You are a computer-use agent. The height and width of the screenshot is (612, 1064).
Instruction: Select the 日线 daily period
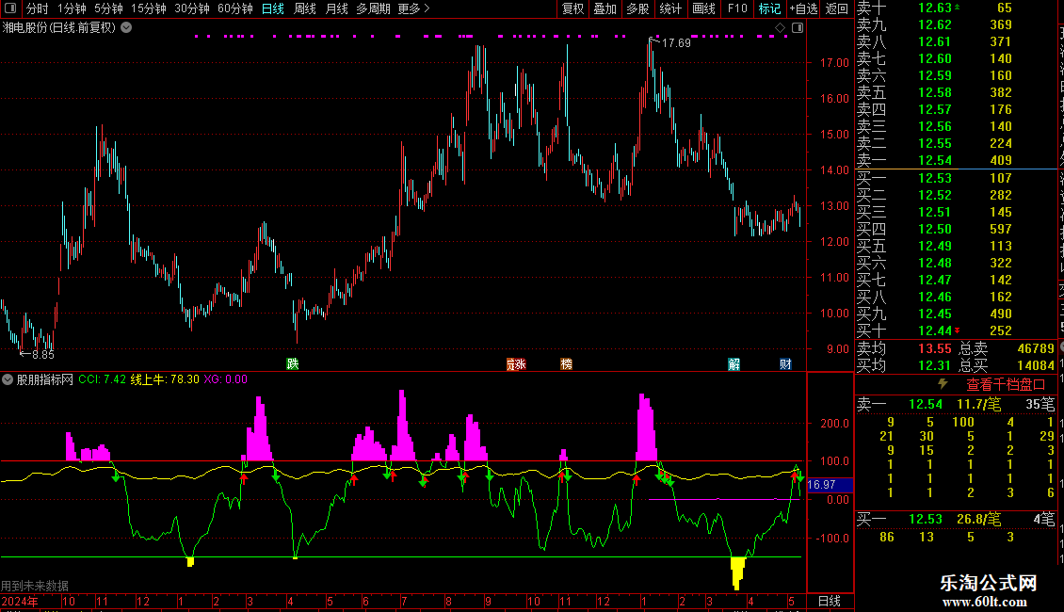(273, 8)
